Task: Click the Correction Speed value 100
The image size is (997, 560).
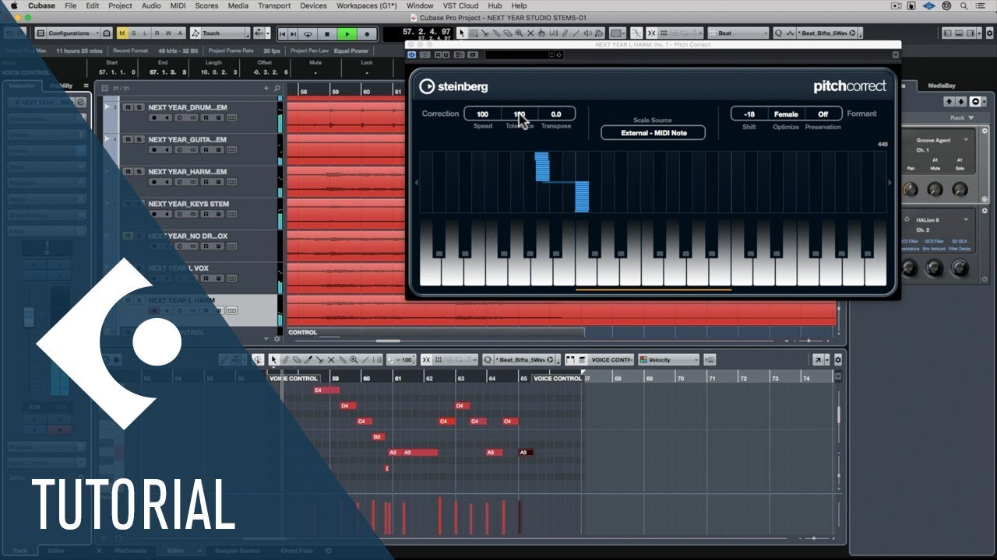Action: pyautogui.click(x=482, y=114)
